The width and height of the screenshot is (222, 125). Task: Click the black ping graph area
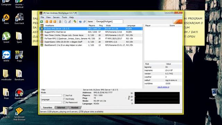[x=157, y=98]
